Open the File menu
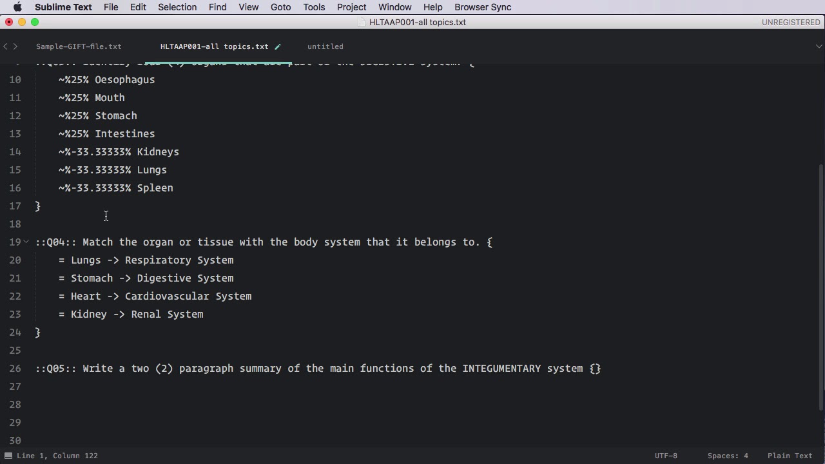Screen dimensions: 825x464 111,7
